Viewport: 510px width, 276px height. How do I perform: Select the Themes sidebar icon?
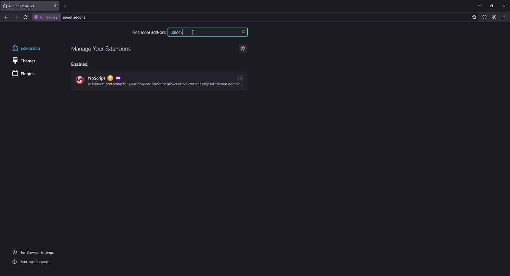tap(15, 61)
